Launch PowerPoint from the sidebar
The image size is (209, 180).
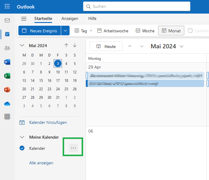click(7, 90)
